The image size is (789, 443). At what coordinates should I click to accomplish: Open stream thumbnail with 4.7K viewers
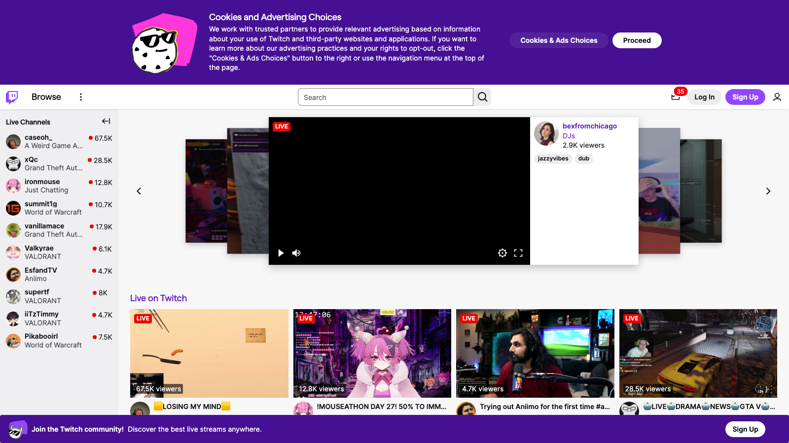[x=535, y=353]
